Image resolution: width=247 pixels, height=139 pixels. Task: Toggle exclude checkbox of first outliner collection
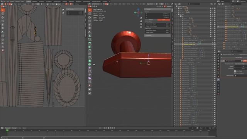pos(211,8)
